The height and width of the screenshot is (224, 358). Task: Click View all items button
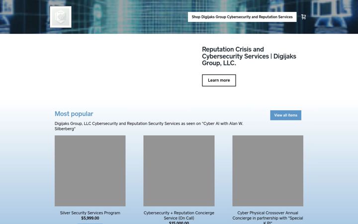click(285, 115)
